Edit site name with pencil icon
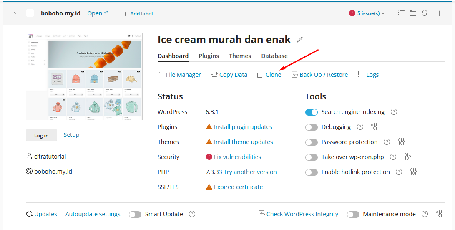This screenshot has width=455, height=230. (x=300, y=40)
